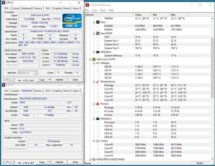This screenshot has height=166, width=215.
Task: Switch to Bench tab in lower CPU-Z window
Action: [67, 91]
